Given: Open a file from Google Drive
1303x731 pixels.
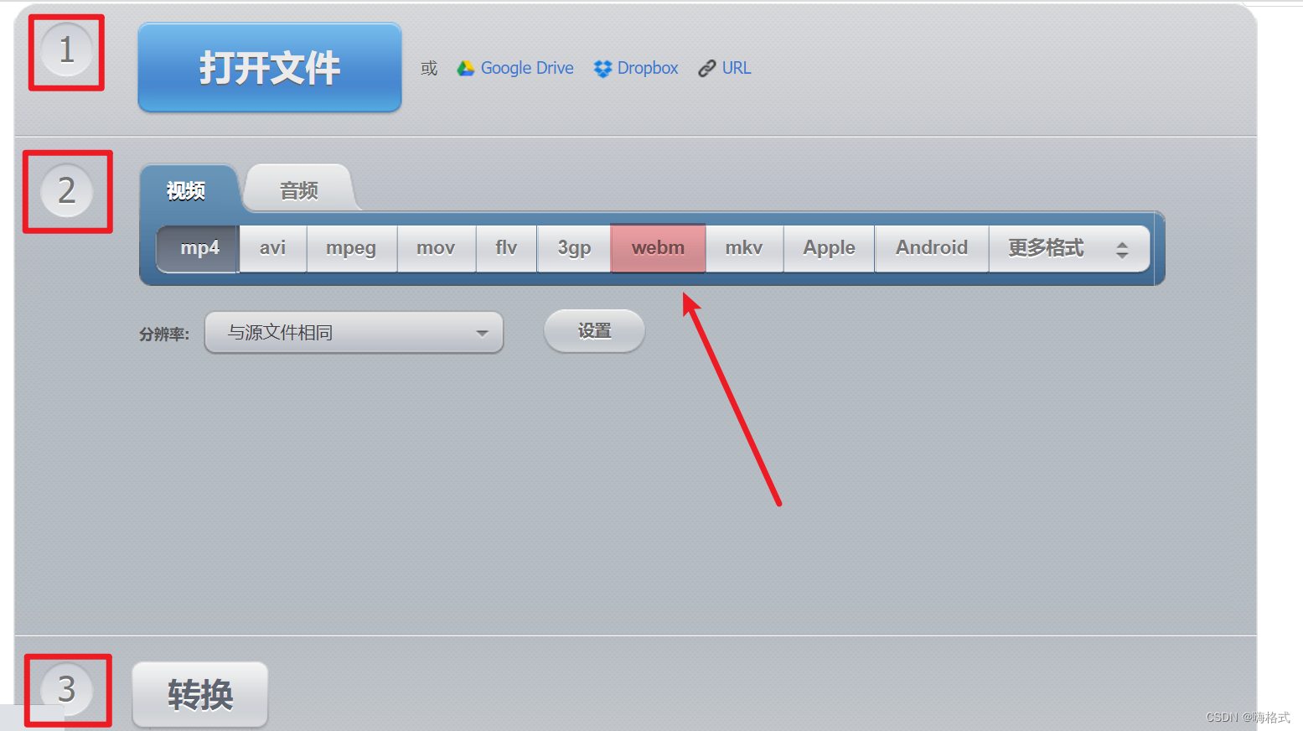Looking at the screenshot, I should (x=515, y=68).
